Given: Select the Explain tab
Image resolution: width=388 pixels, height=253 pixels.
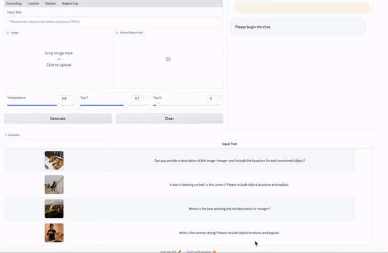Looking at the screenshot, I should pyautogui.click(x=50, y=3).
